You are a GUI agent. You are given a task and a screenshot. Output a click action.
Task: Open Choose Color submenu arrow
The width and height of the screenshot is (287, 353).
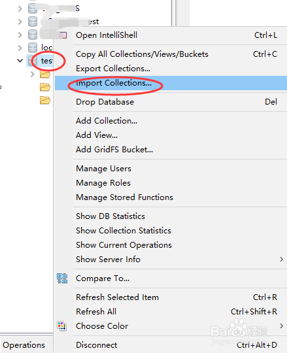click(281, 326)
